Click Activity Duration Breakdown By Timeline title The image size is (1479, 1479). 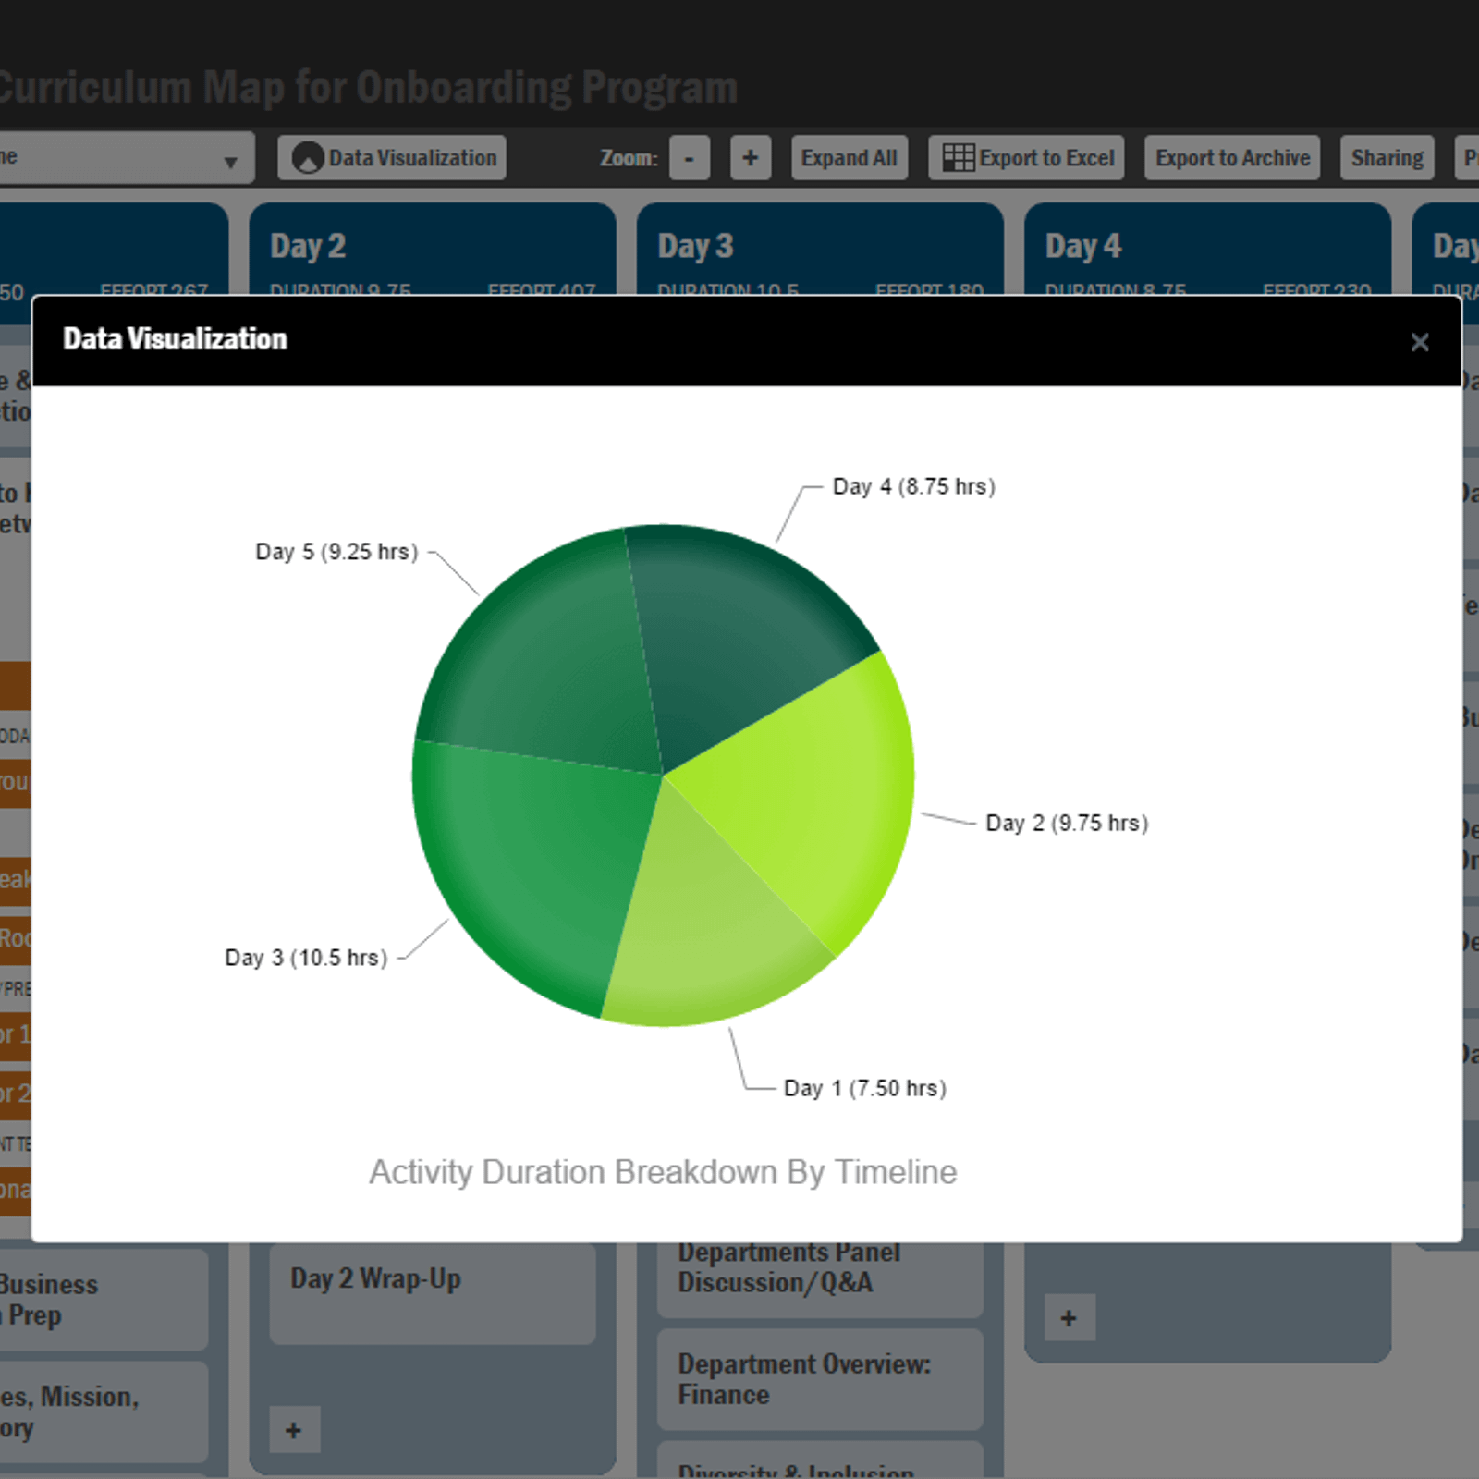(663, 1172)
